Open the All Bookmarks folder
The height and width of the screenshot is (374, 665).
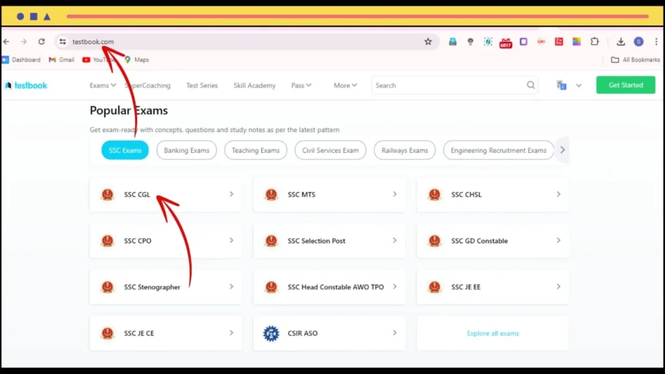tap(635, 60)
